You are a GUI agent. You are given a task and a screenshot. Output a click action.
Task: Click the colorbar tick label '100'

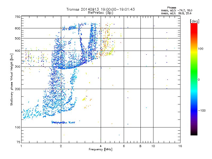point(201,49)
